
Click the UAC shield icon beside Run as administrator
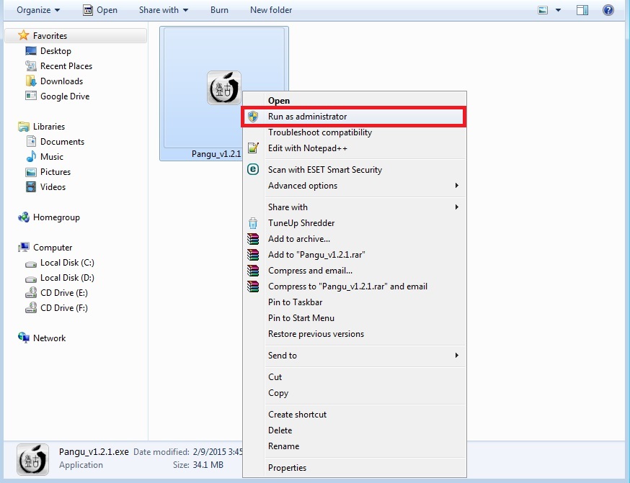253,117
